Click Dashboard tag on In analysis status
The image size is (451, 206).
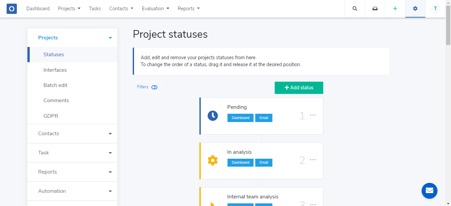(240, 162)
